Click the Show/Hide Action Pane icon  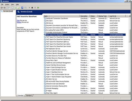pyautogui.click(x=25, y=8)
